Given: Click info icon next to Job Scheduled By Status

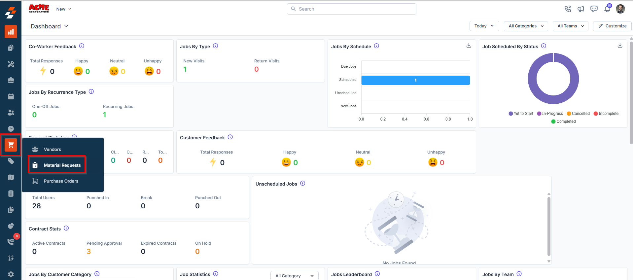Looking at the screenshot, I should (x=544, y=46).
